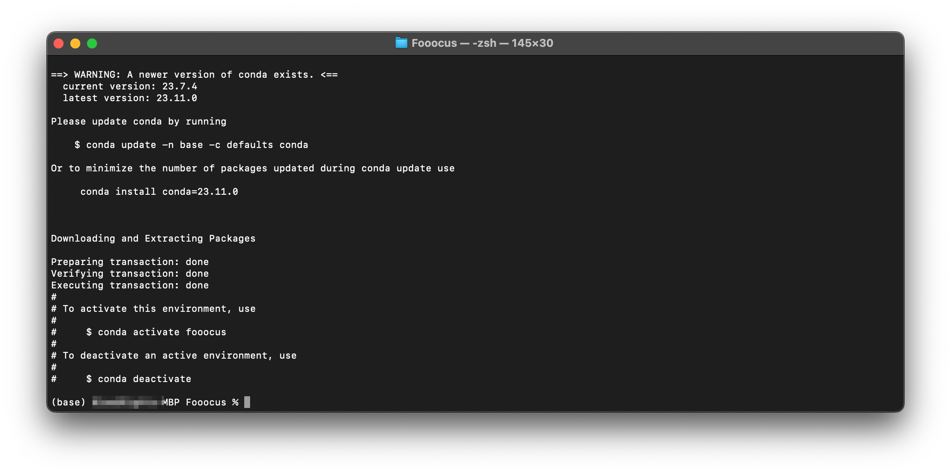Click the 'conda deactivate' command text
The width and height of the screenshot is (951, 474).
point(144,379)
